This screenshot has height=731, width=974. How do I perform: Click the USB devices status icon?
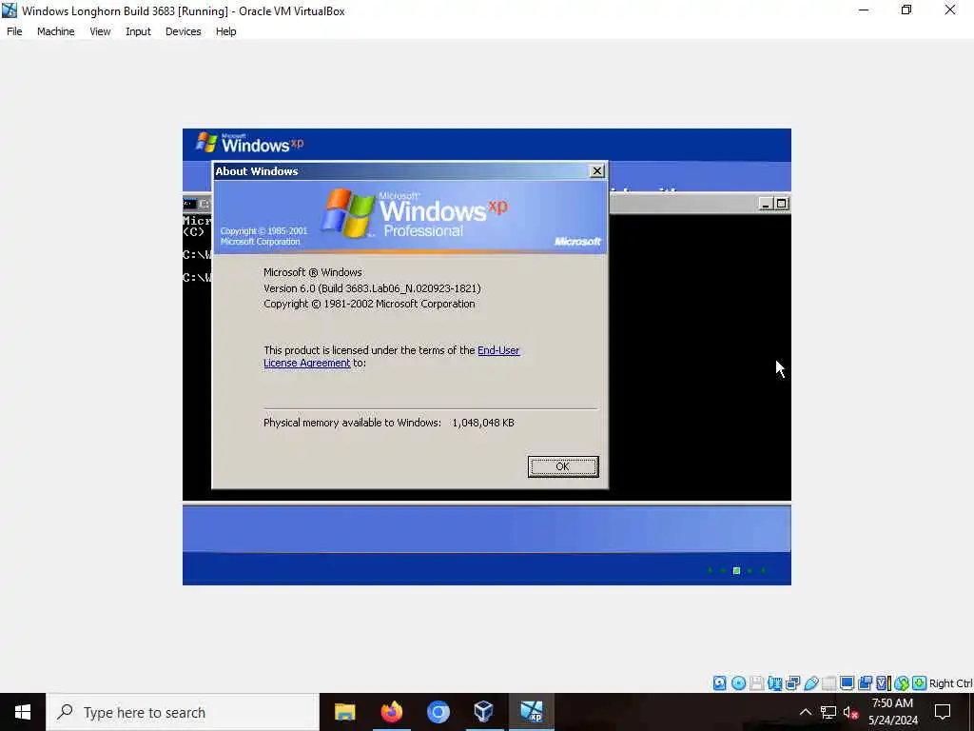811,683
